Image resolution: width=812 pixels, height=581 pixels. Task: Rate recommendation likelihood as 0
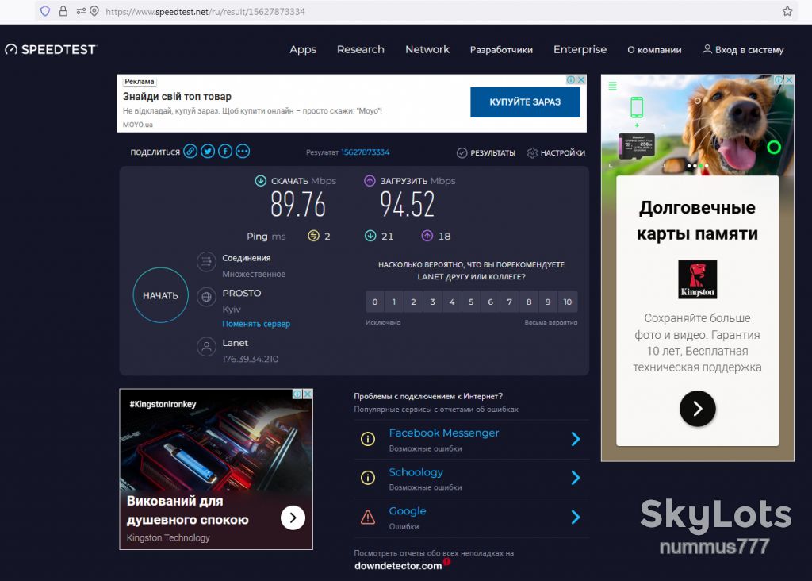(x=375, y=302)
